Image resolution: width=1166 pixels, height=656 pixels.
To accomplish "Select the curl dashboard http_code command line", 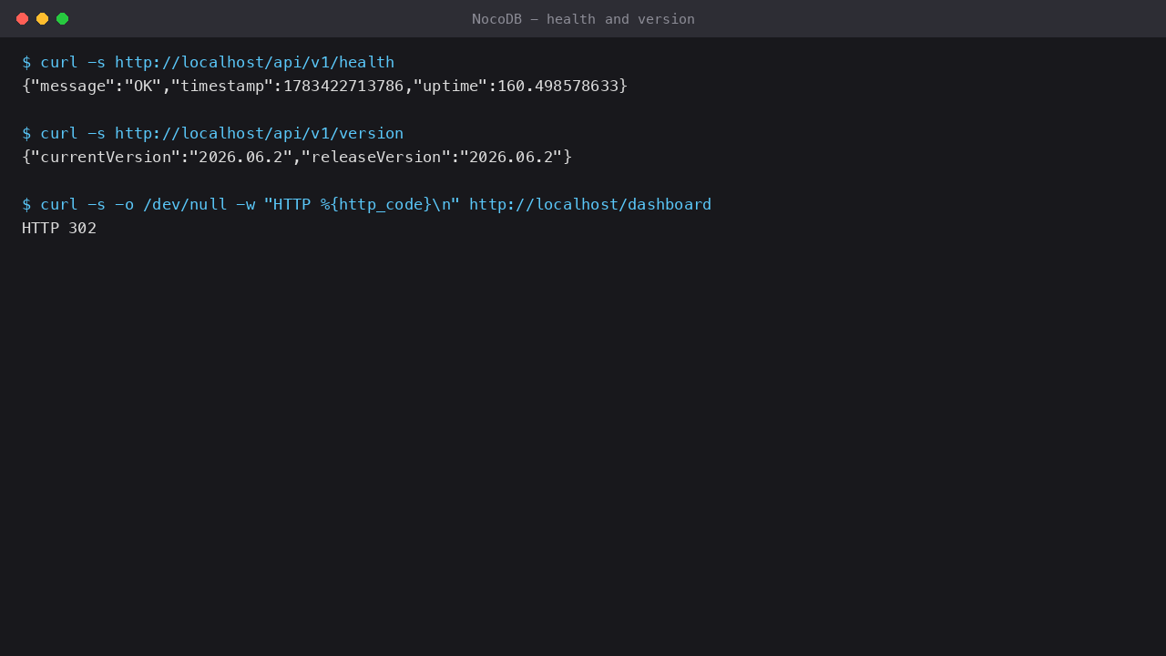I will coord(366,204).
